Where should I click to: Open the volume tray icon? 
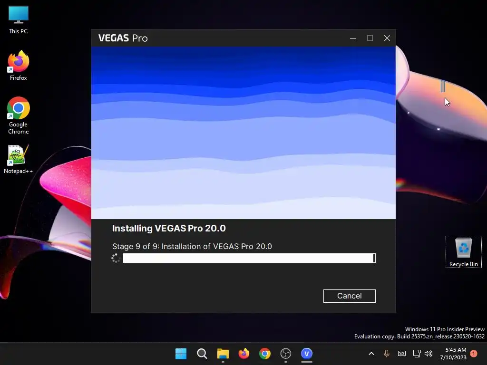tap(429, 354)
